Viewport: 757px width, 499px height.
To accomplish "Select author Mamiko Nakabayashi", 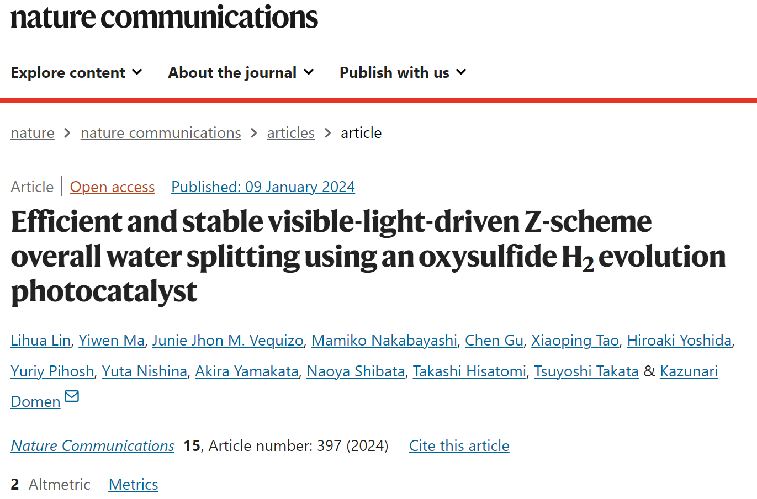I will [x=384, y=341].
